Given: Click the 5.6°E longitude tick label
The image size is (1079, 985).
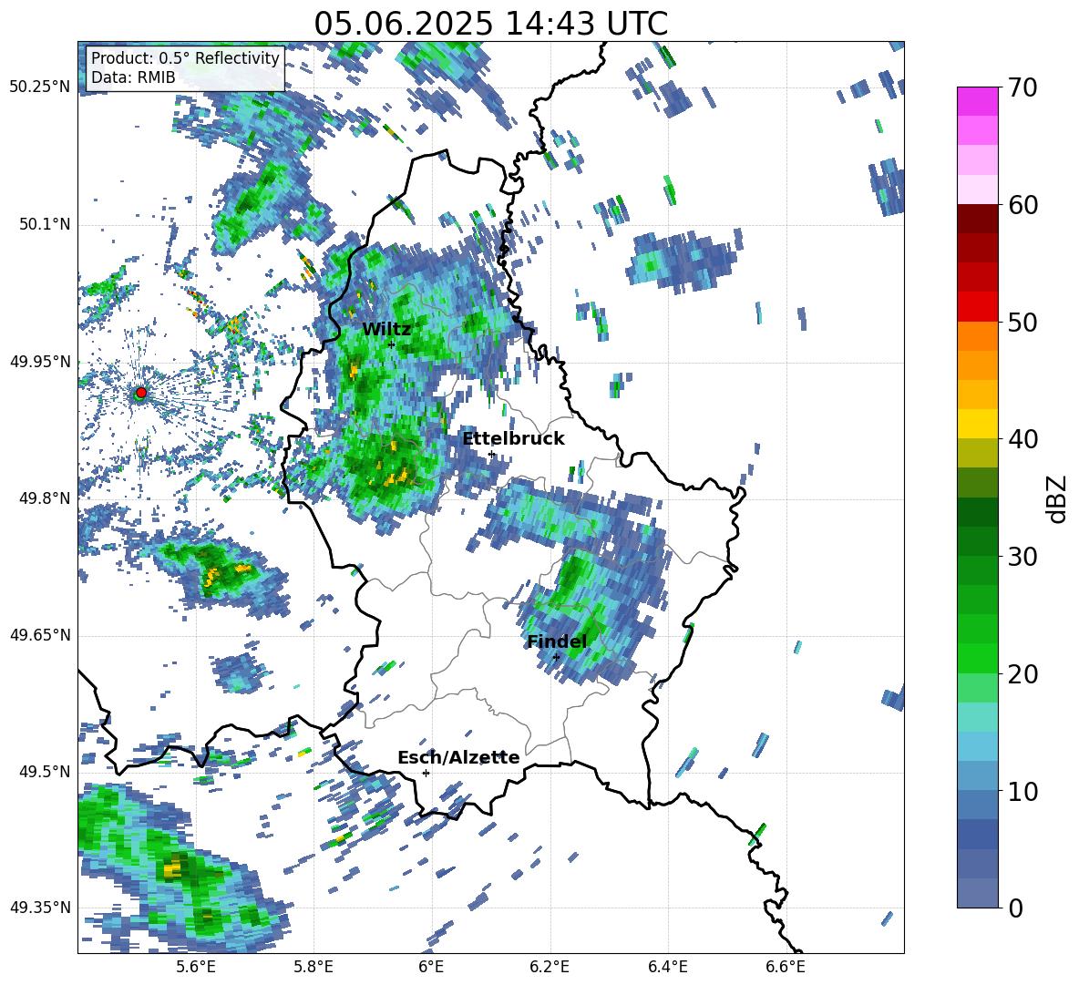Looking at the screenshot, I should (x=196, y=967).
